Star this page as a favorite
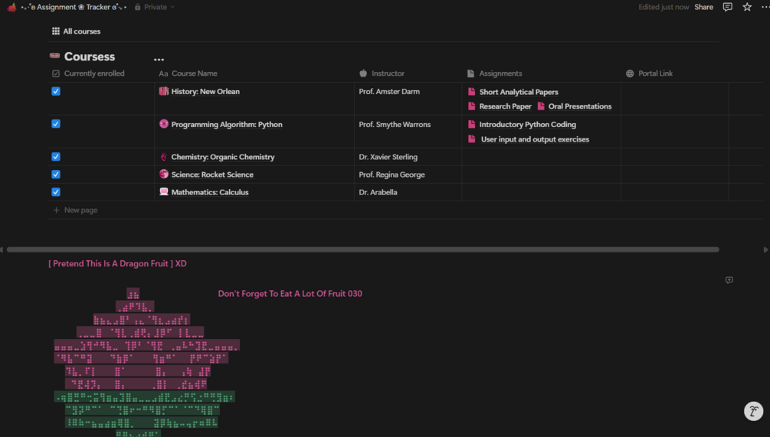Screen dimensions: 770x437 (x=747, y=7)
